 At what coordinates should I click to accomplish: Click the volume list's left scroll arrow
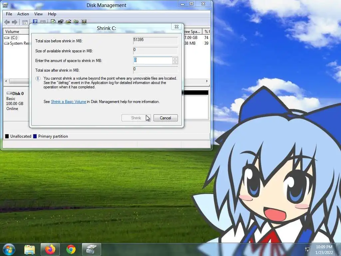[x=6, y=81]
